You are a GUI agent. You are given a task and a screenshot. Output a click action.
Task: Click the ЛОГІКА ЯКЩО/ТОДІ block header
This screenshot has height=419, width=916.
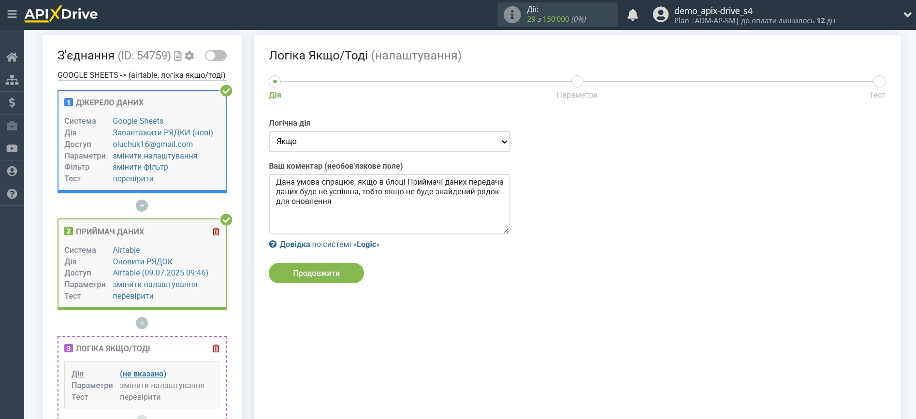(x=113, y=349)
